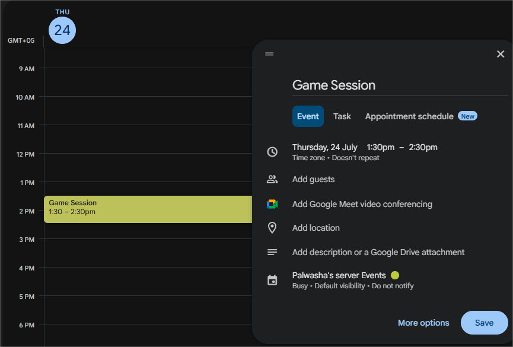513x347 pixels.
Task: Click the location pin icon
Action: coord(272,228)
